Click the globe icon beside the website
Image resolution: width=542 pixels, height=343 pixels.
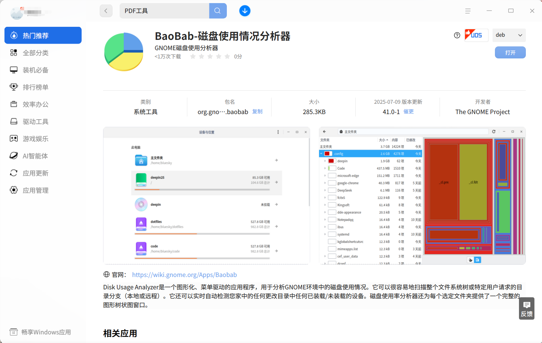(107, 274)
